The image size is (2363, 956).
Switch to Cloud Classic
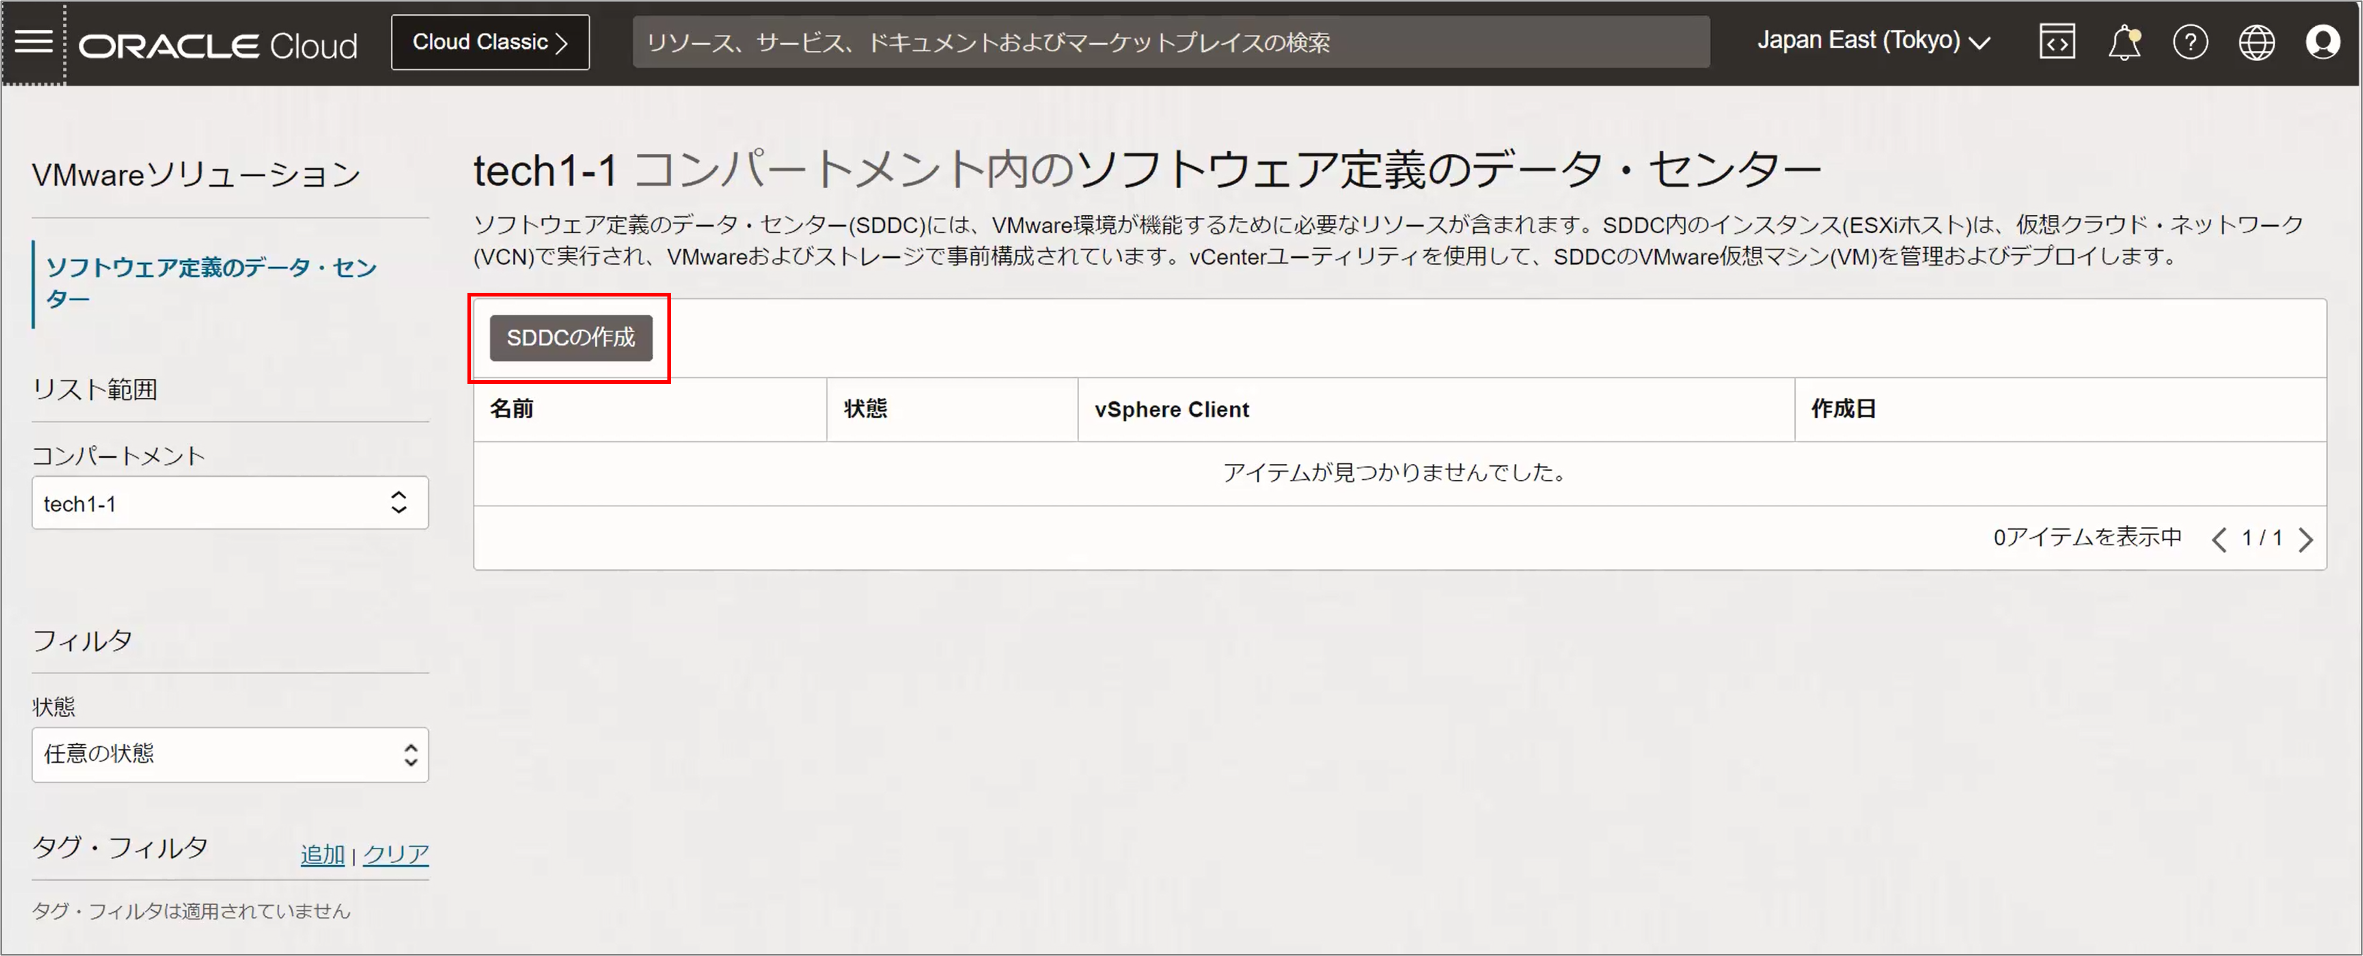pos(490,42)
